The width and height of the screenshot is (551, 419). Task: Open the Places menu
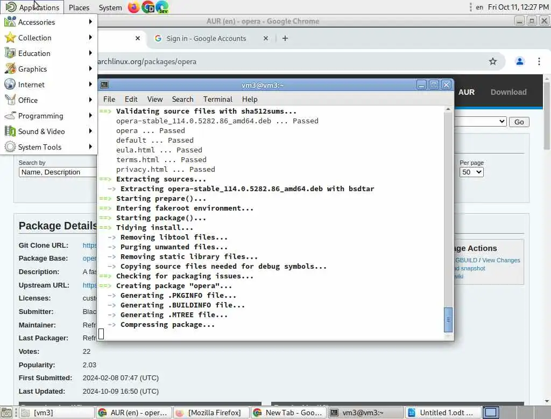(79, 8)
